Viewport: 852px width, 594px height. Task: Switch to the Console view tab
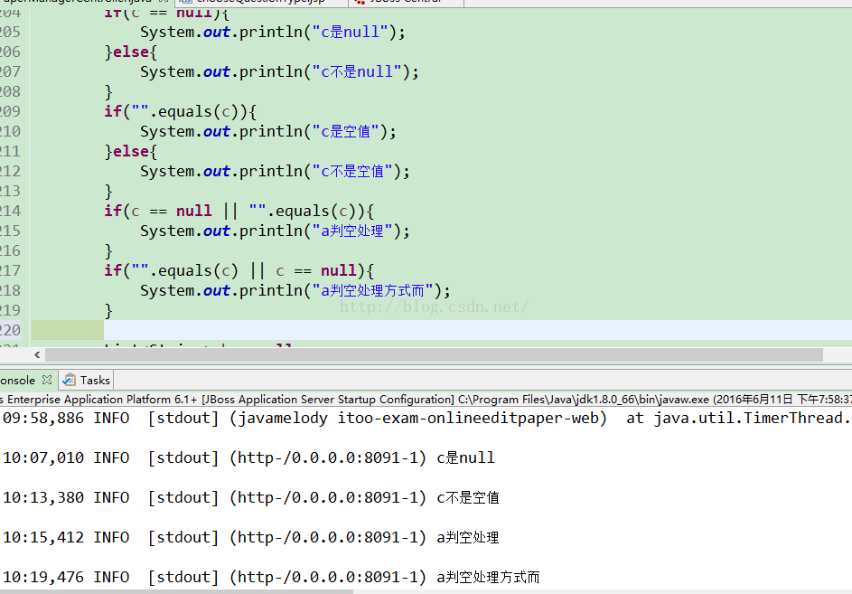(x=17, y=381)
